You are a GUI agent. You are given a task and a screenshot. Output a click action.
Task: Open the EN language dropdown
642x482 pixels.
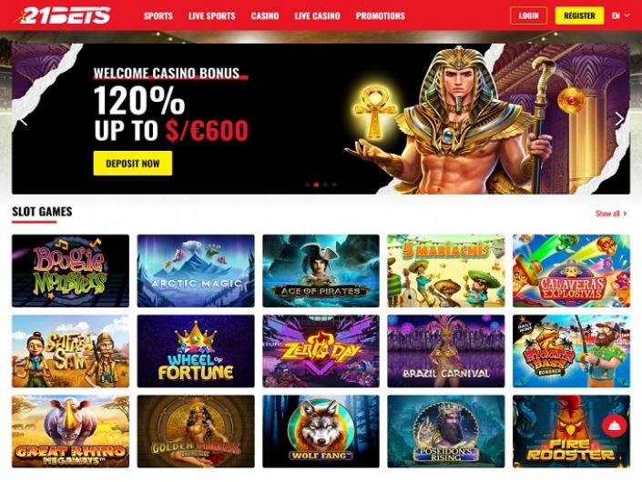(621, 16)
